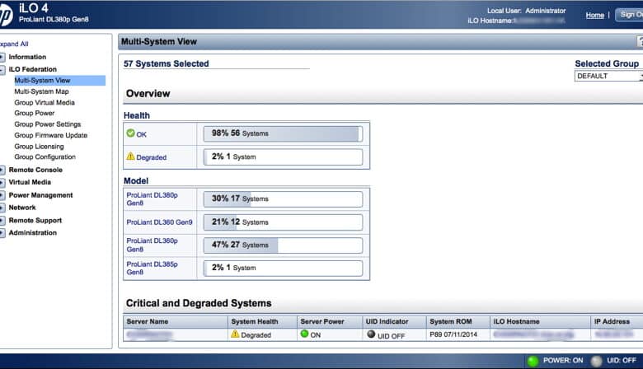Click the 98% 56 Systems health bar
This screenshot has width=643, height=369.
[283, 133]
